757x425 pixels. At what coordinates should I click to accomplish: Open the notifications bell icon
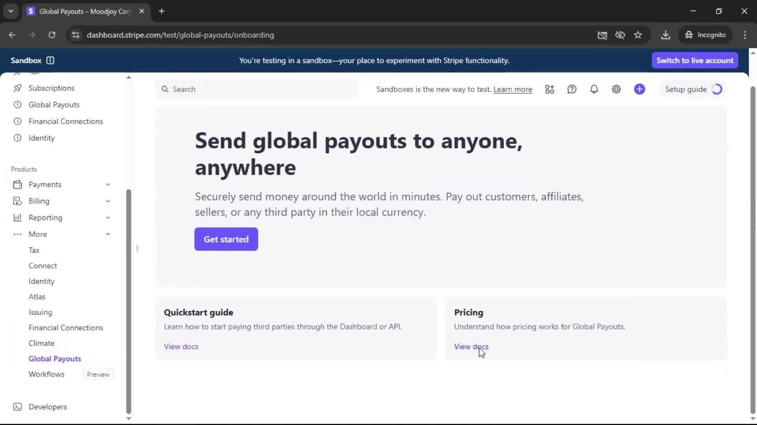(x=594, y=89)
